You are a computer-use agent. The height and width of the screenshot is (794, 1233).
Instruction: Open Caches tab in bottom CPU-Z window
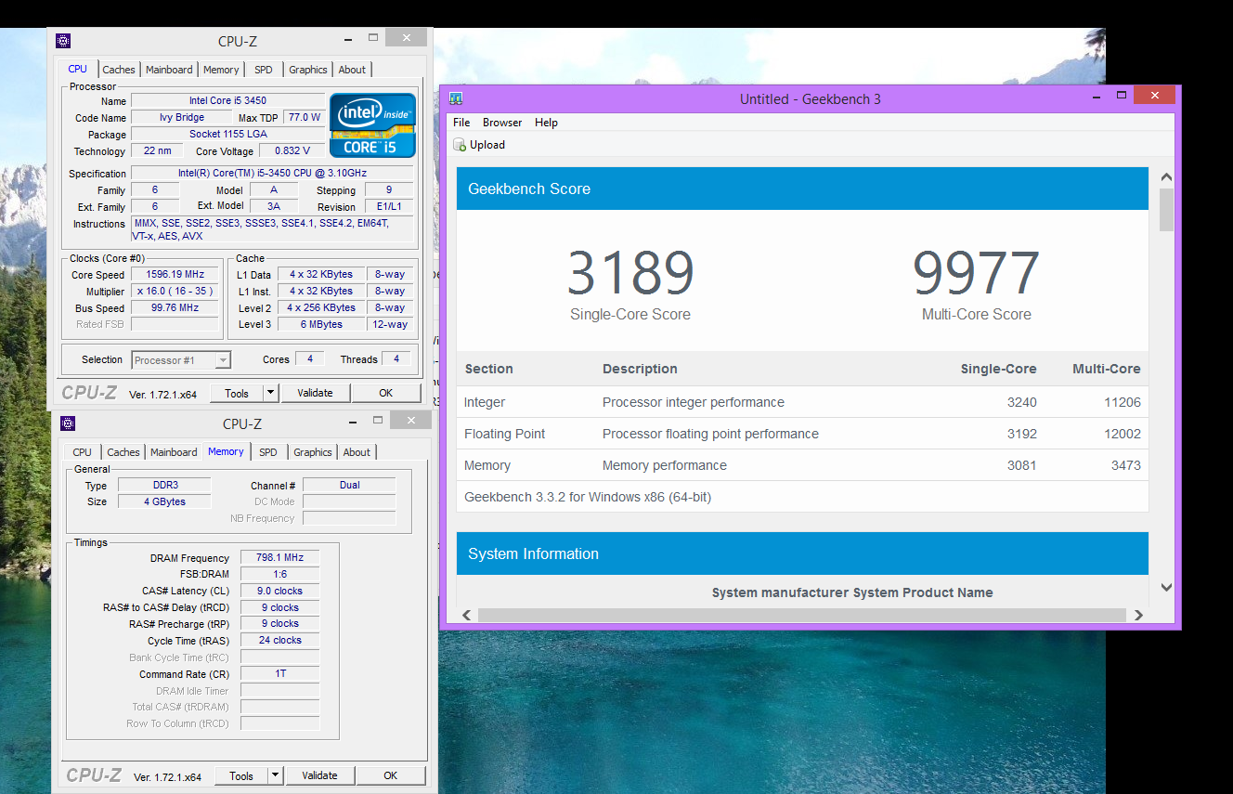(x=123, y=452)
